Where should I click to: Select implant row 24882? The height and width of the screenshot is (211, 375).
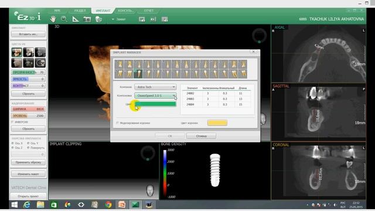(x=216, y=93)
